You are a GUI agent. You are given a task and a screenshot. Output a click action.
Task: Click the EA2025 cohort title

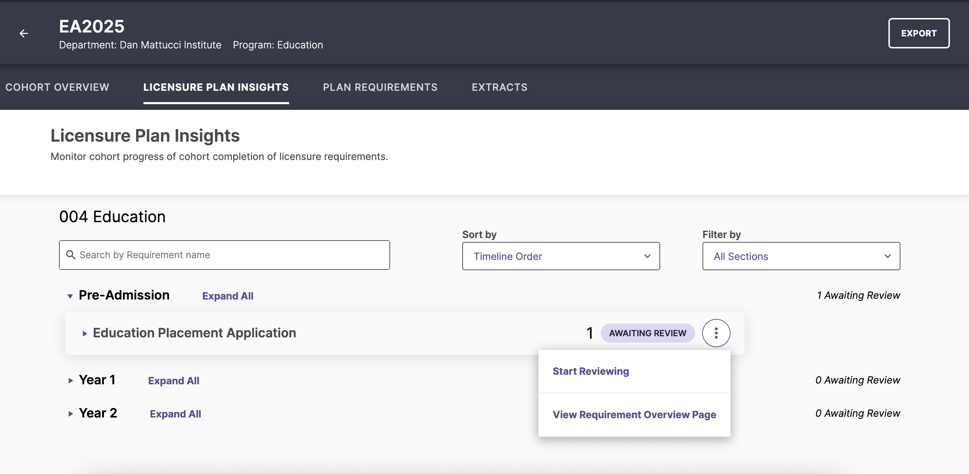point(92,26)
